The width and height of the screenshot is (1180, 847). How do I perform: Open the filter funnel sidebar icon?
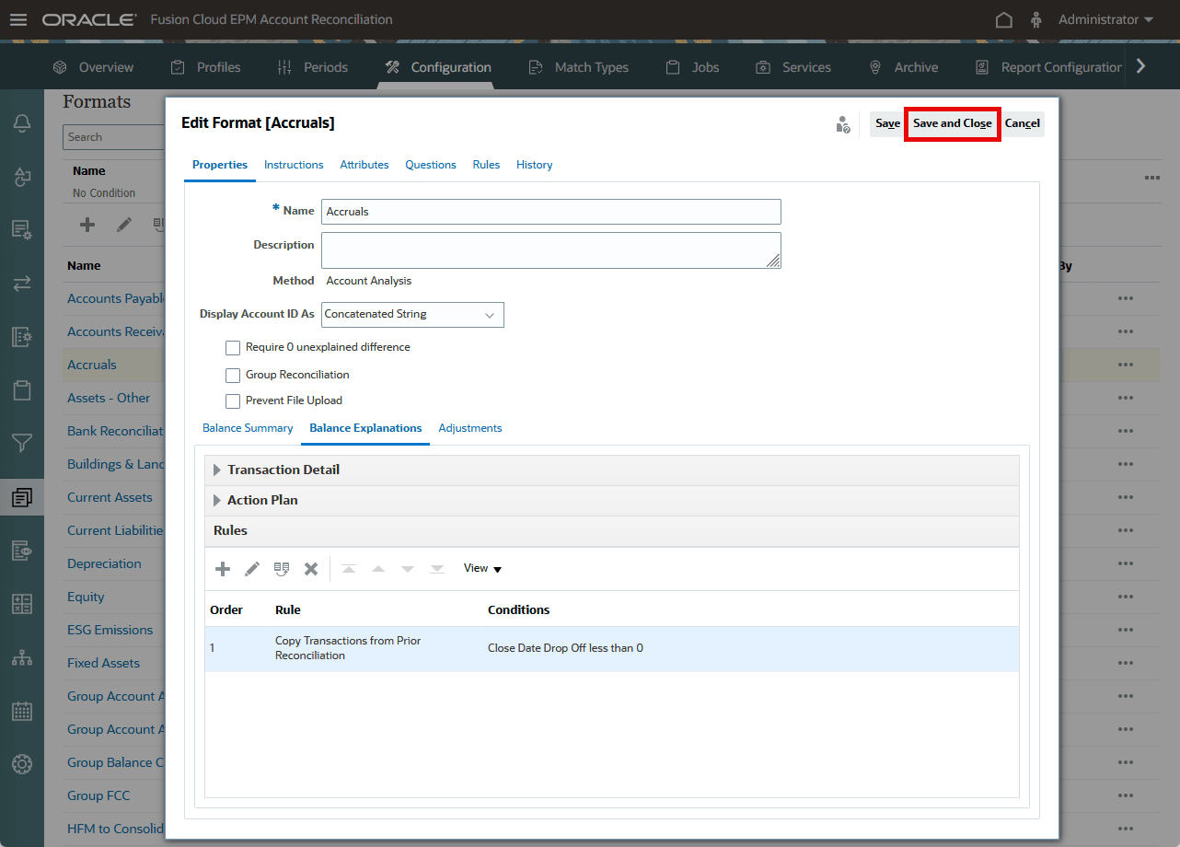(x=22, y=444)
